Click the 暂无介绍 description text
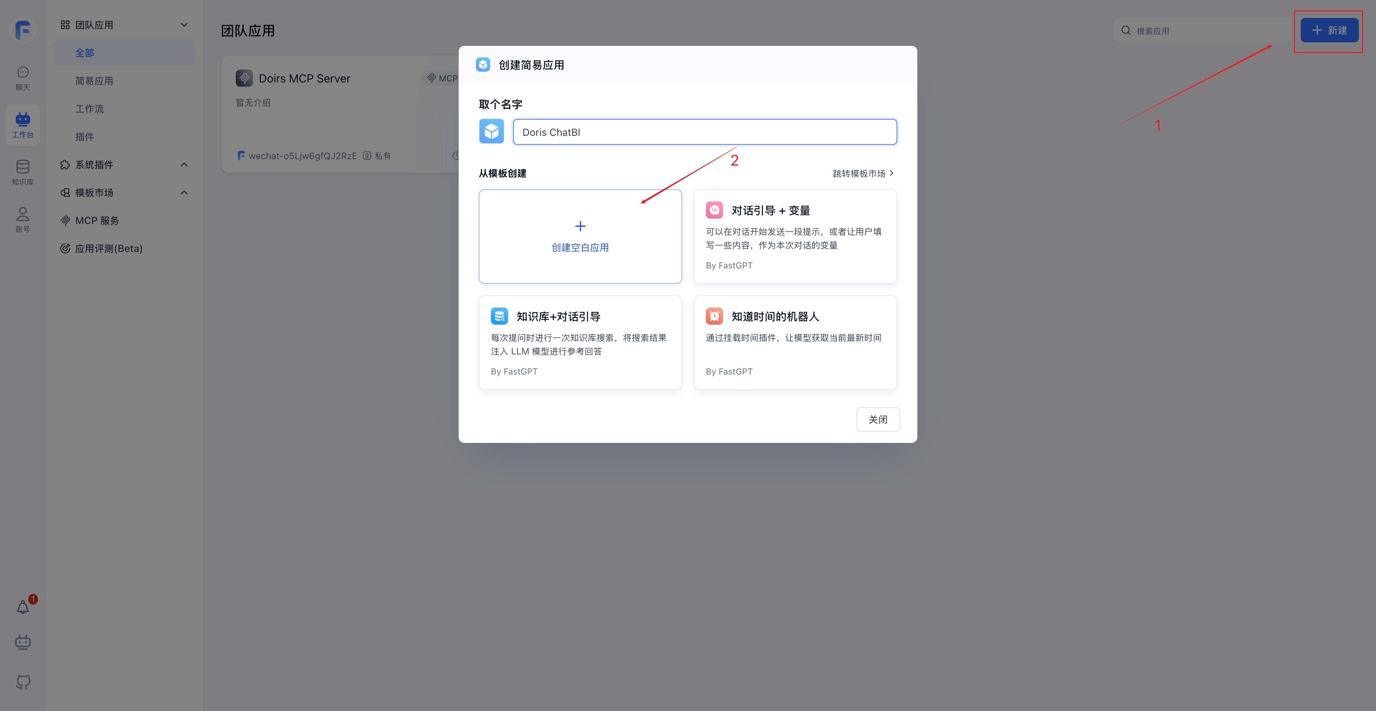Image resolution: width=1376 pixels, height=711 pixels. pos(253,102)
